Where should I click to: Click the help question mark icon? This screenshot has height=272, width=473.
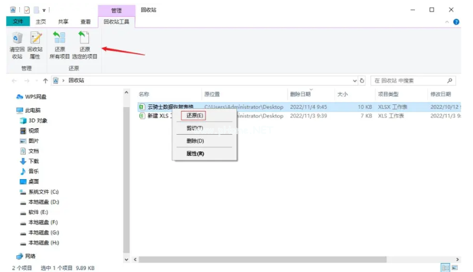point(456,22)
